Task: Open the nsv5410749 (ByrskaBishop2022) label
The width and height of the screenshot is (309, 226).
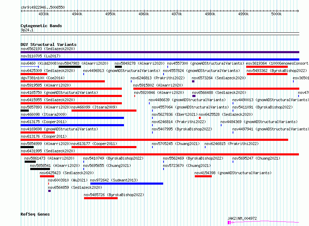Action: coord(113,158)
